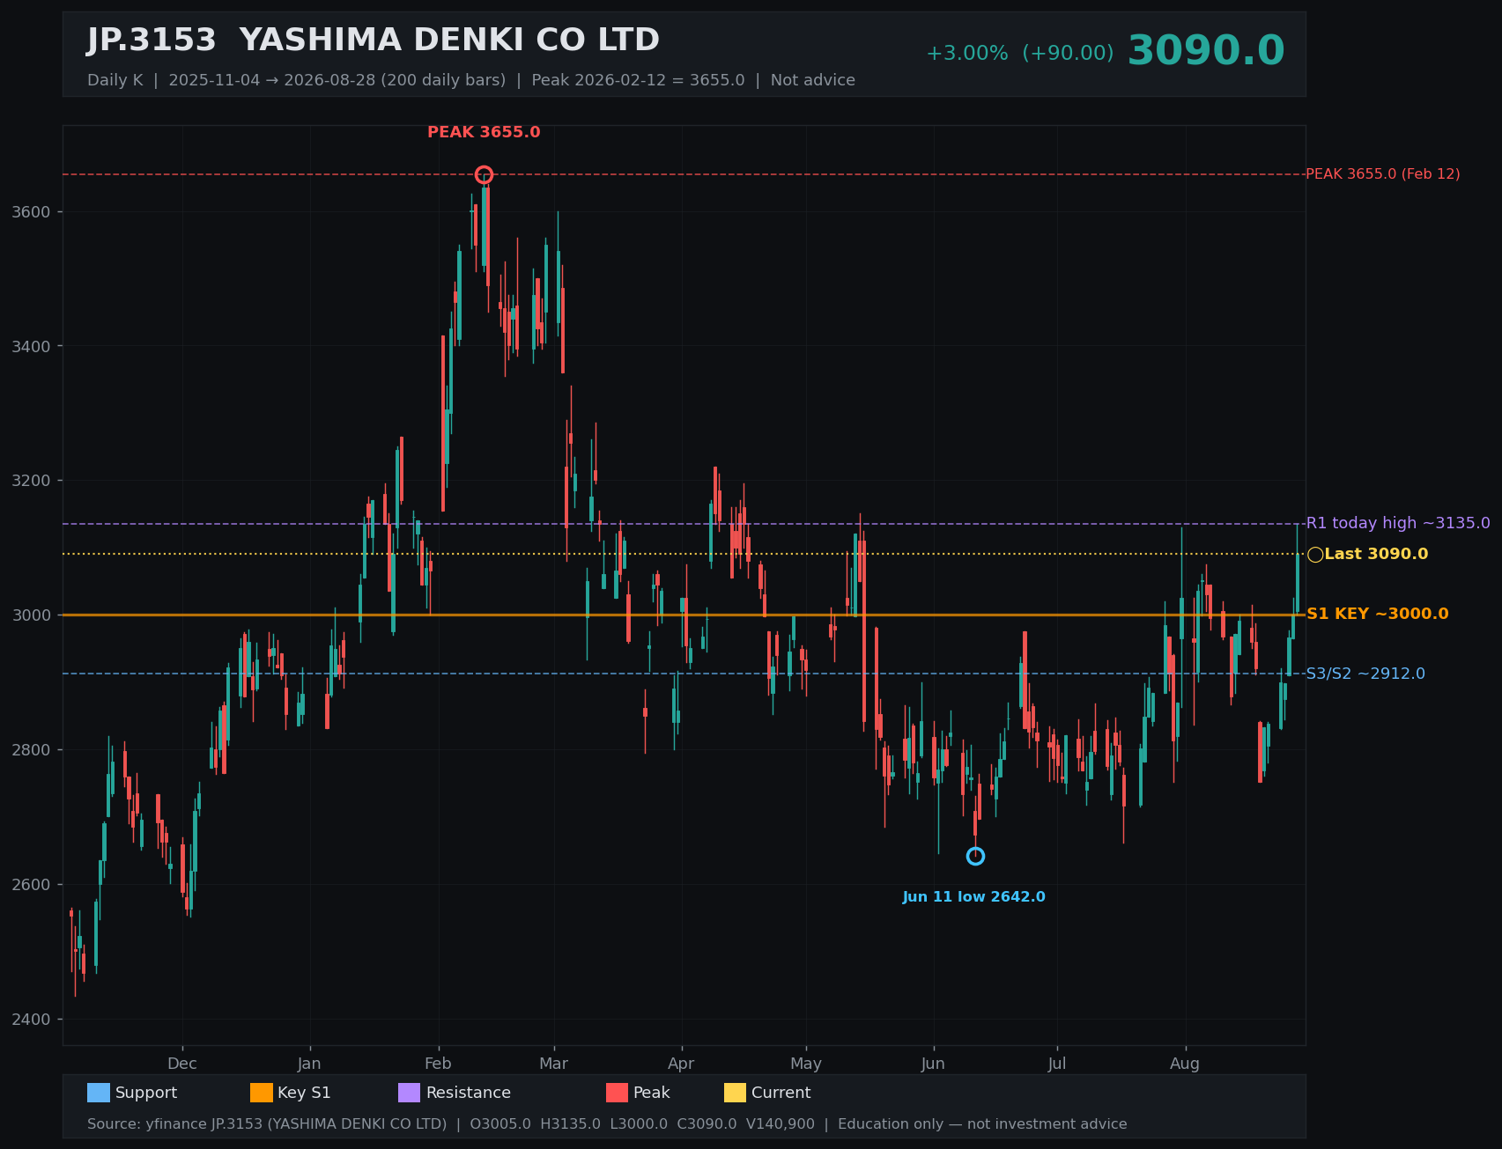Click the Feb date axis label
The height and width of the screenshot is (1149, 1502).
pyautogui.click(x=438, y=1064)
